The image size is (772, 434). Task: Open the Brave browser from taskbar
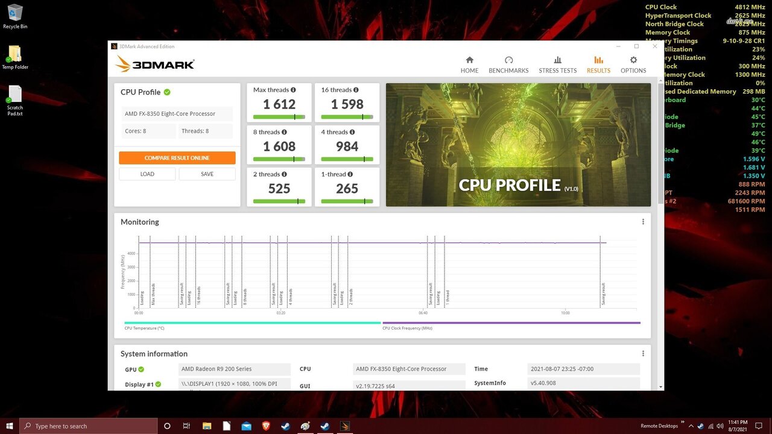[265, 426]
